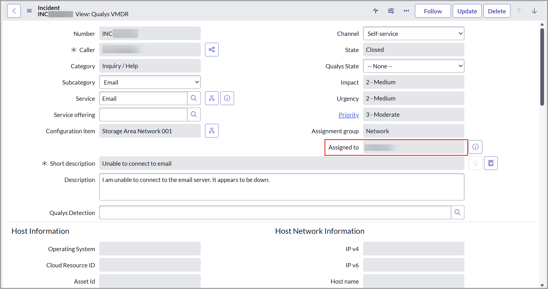Click the Update button

coord(467,11)
